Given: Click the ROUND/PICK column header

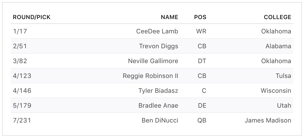Looking at the screenshot, I should tap(32, 17).
